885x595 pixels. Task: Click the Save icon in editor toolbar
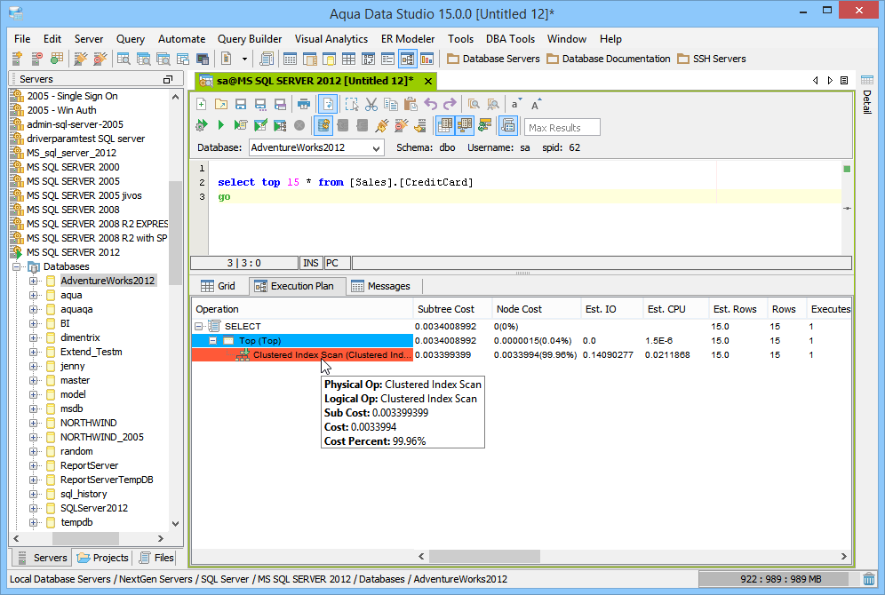tap(241, 104)
